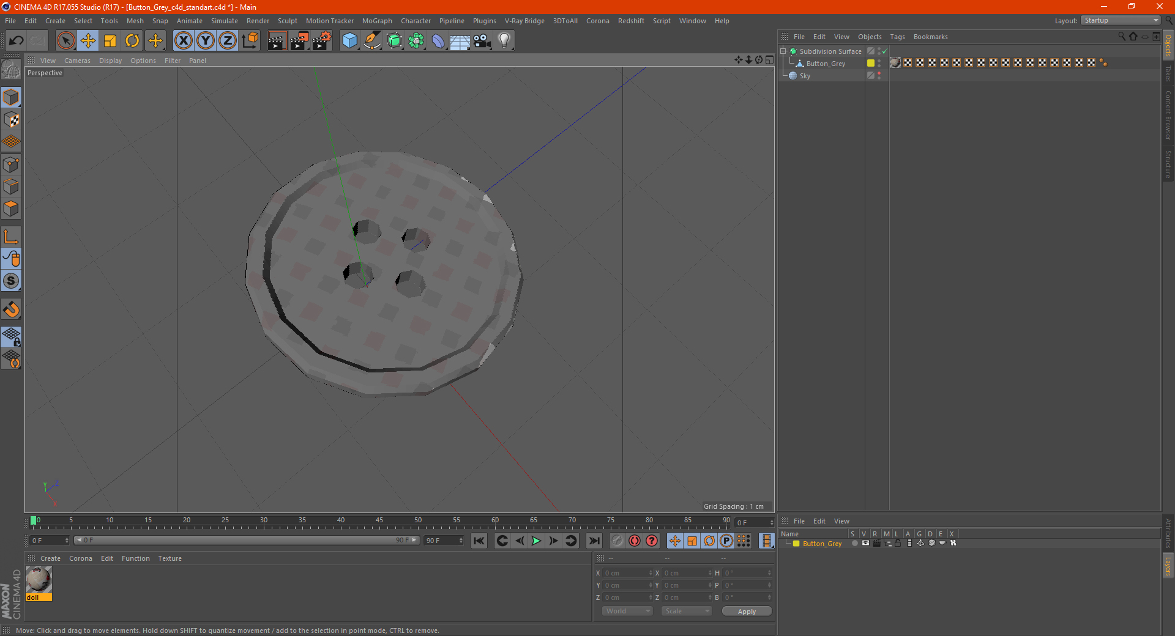Open the World coordinate dropdown
This screenshot has height=636, width=1175.
pyautogui.click(x=627, y=611)
